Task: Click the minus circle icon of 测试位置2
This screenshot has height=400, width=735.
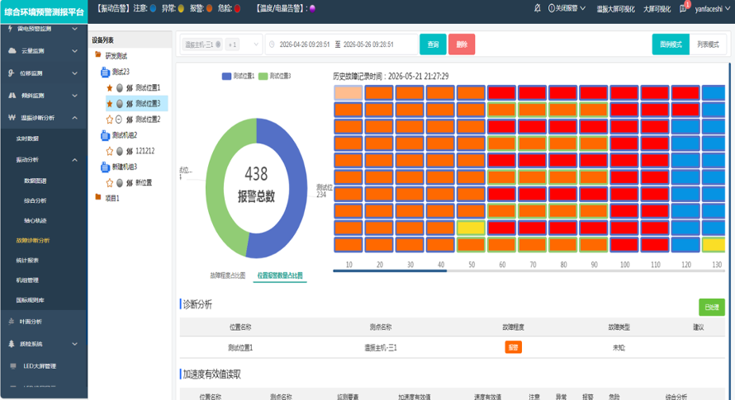Action: pos(119,120)
